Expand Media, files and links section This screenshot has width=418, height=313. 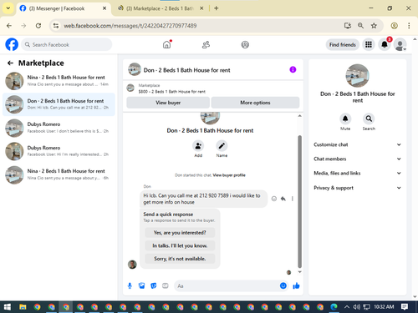pos(357,173)
